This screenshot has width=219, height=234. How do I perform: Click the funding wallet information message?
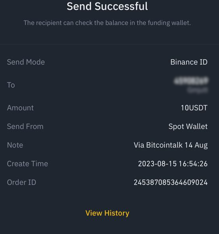pyautogui.click(x=107, y=23)
